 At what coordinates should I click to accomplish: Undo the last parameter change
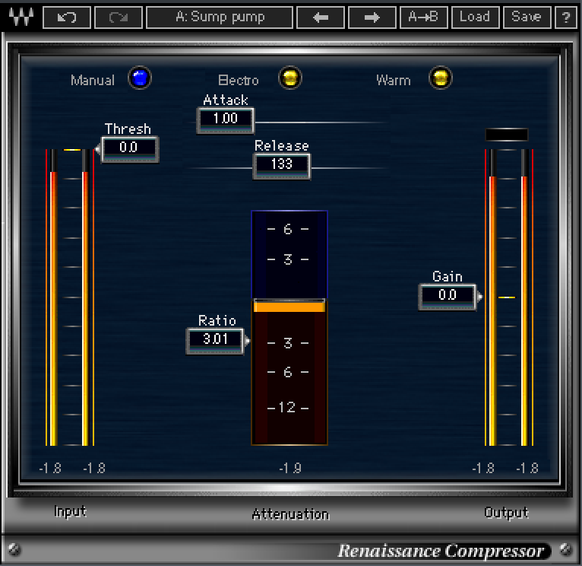pyautogui.click(x=67, y=17)
